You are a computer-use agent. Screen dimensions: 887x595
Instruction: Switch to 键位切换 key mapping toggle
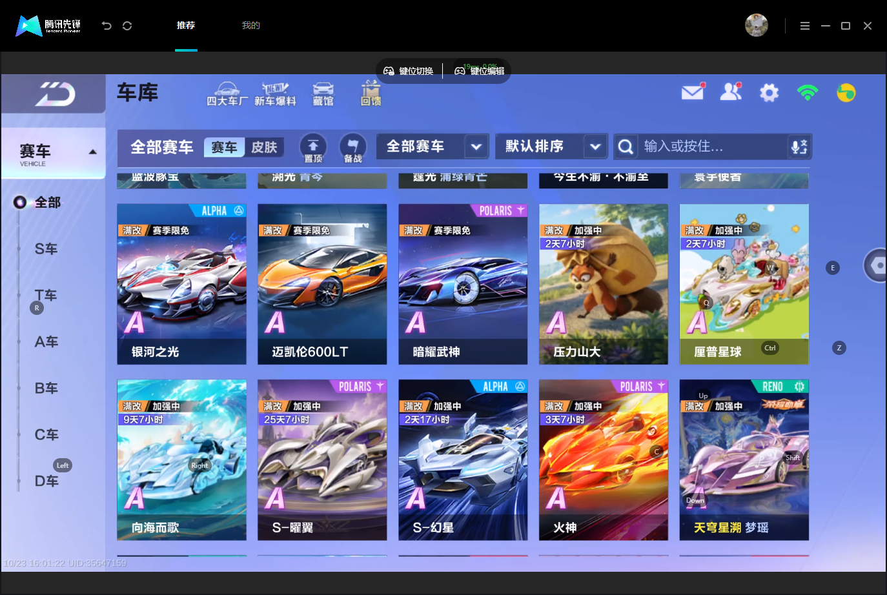tap(409, 71)
